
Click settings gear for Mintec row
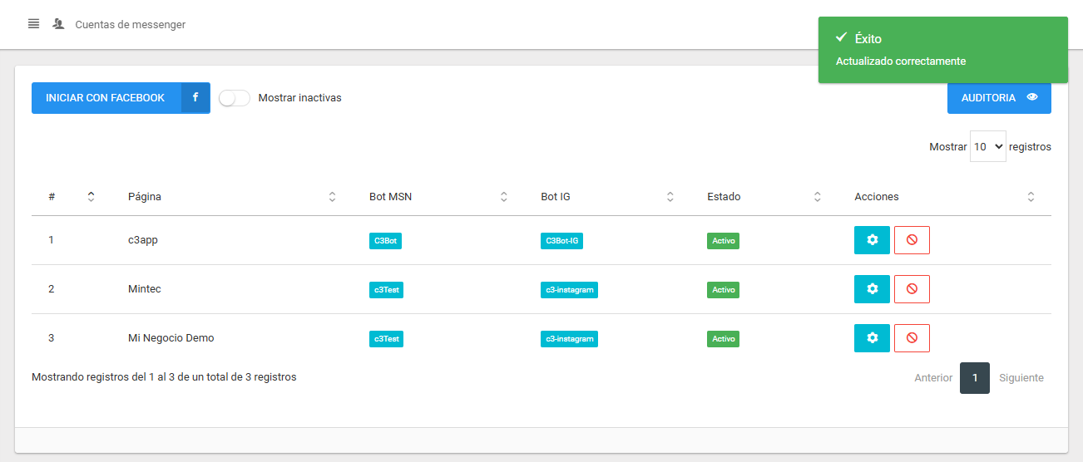[872, 289]
